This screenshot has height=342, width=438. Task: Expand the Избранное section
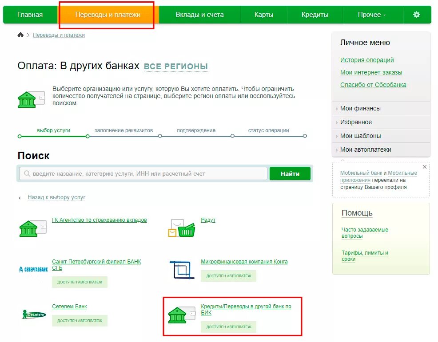(381, 122)
